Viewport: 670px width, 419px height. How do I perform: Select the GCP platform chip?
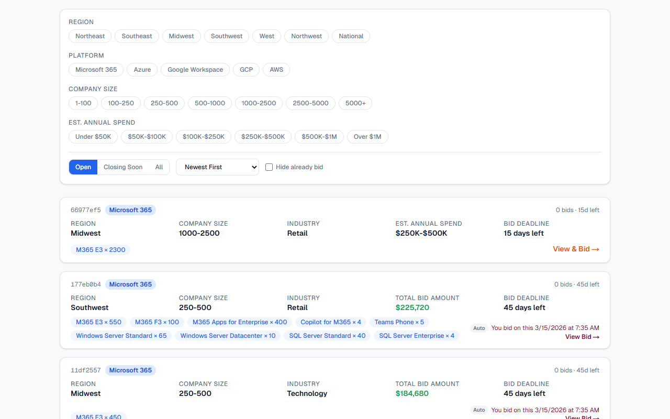(247, 70)
